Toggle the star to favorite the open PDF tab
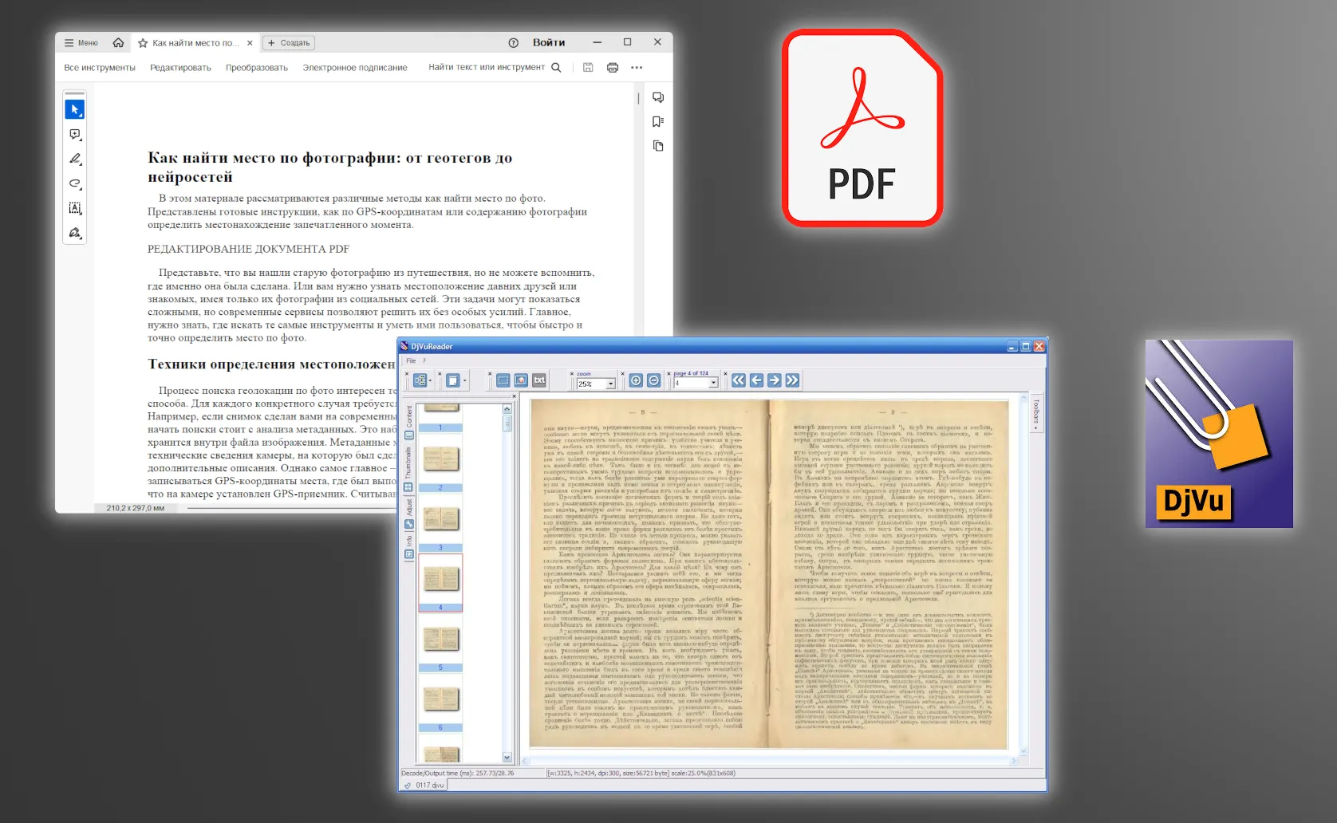 click(x=143, y=43)
